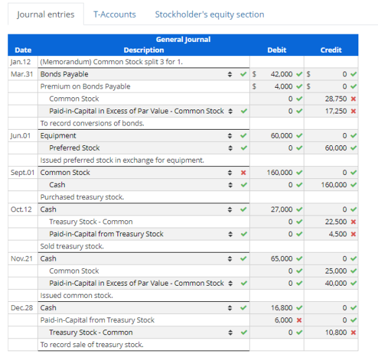Viewport: 378px width, 360px height.
Task: Click the 'To record conversions of bonds.' note
Action: [92, 124]
